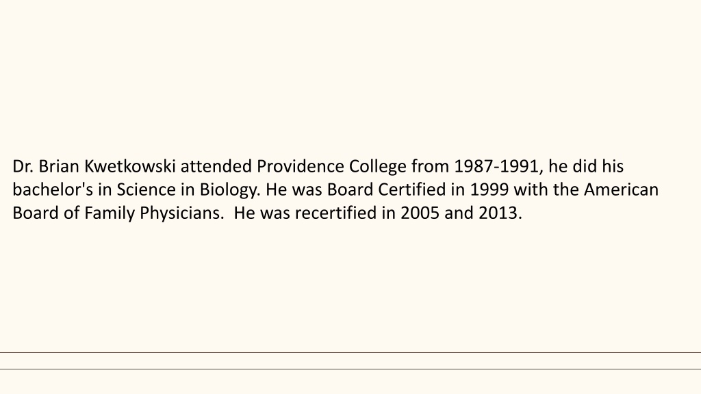Image resolution: width=701 pixels, height=394 pixels.
Task: Click the word "Brian" in the paragraph
Action: tap(59, 166)
